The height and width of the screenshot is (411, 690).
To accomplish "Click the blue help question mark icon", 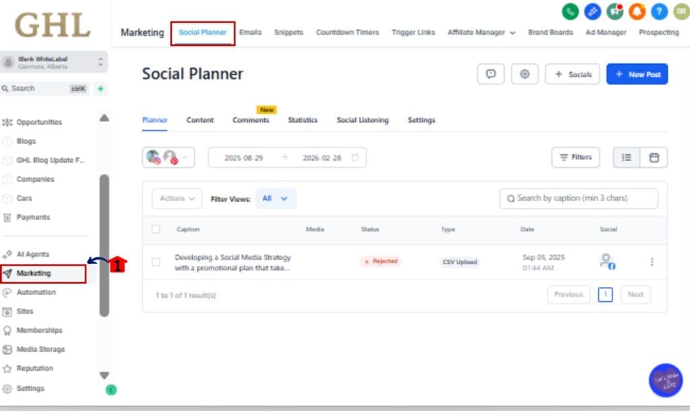I will point(659,11).
